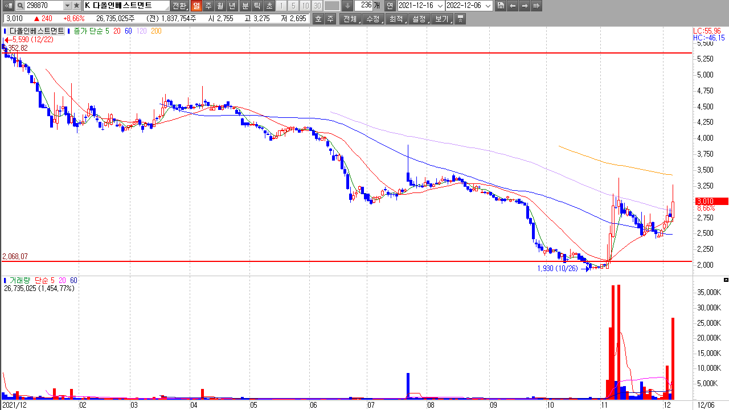Select moving average 20 legend
729x410 pixels.
tap(117, 31)
